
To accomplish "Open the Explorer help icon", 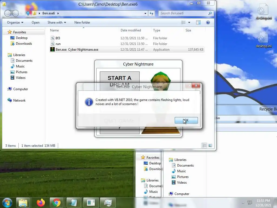I will [208, 22].
